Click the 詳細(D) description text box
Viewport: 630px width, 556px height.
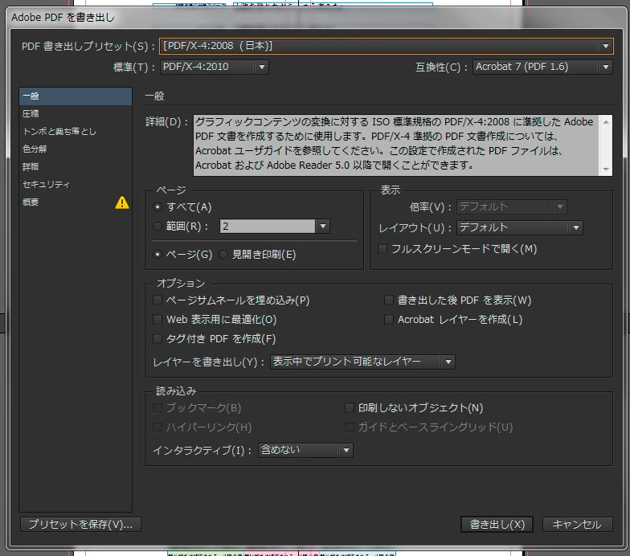tap(397, 145)
